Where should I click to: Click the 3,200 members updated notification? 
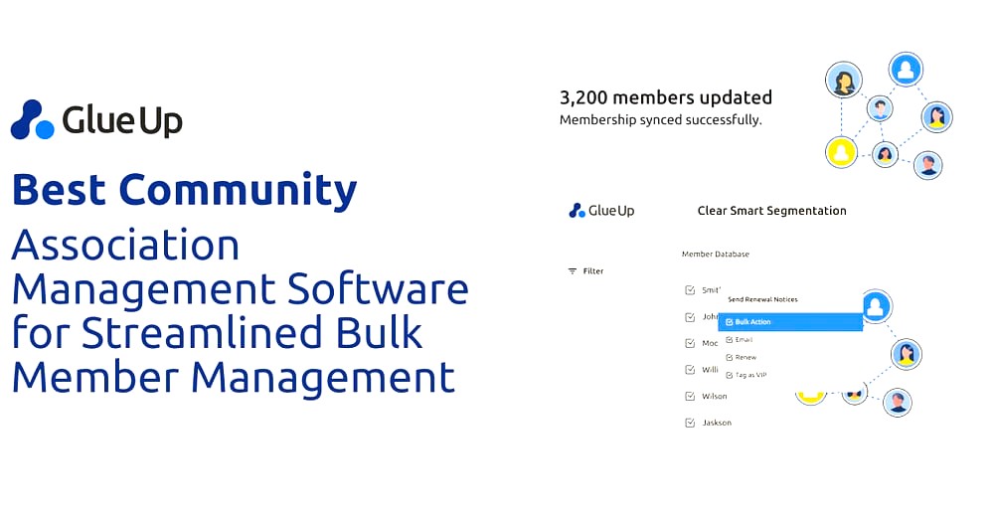click(x=666, y=107)
